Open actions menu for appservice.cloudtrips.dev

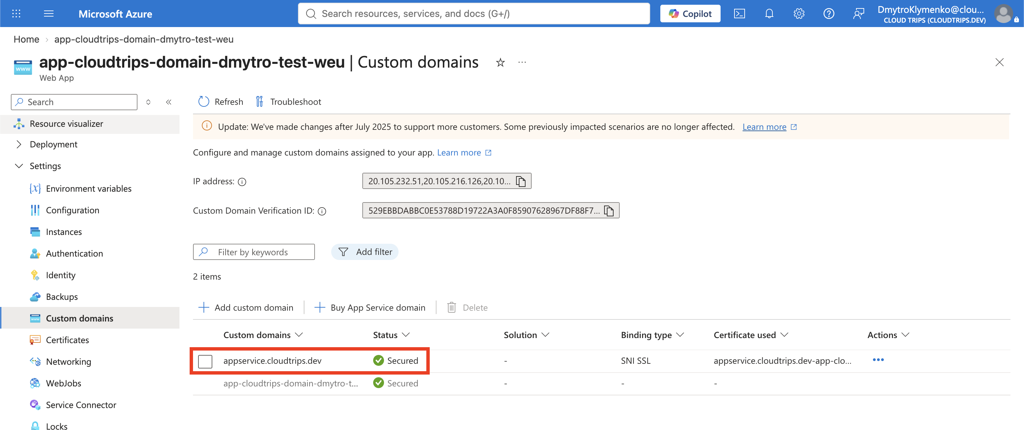(878, 360)
